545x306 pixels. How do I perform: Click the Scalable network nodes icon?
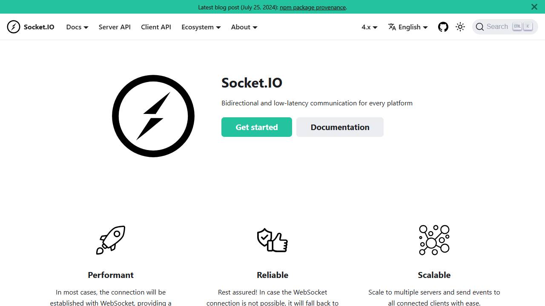(x=434, y=240)
